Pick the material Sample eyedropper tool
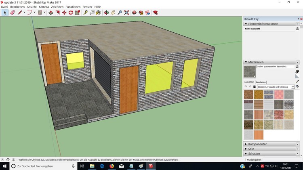The height and width of the screenshot is (170, 303). pyautogui.click(x=297, y=82)
